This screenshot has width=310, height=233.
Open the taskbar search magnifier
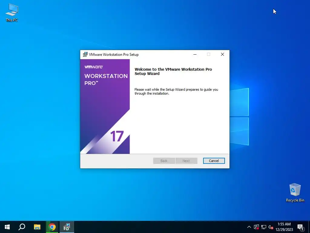click(x=22, y=227)
